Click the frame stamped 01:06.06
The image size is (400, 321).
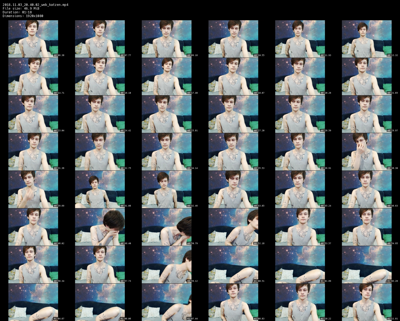(100, 302)
